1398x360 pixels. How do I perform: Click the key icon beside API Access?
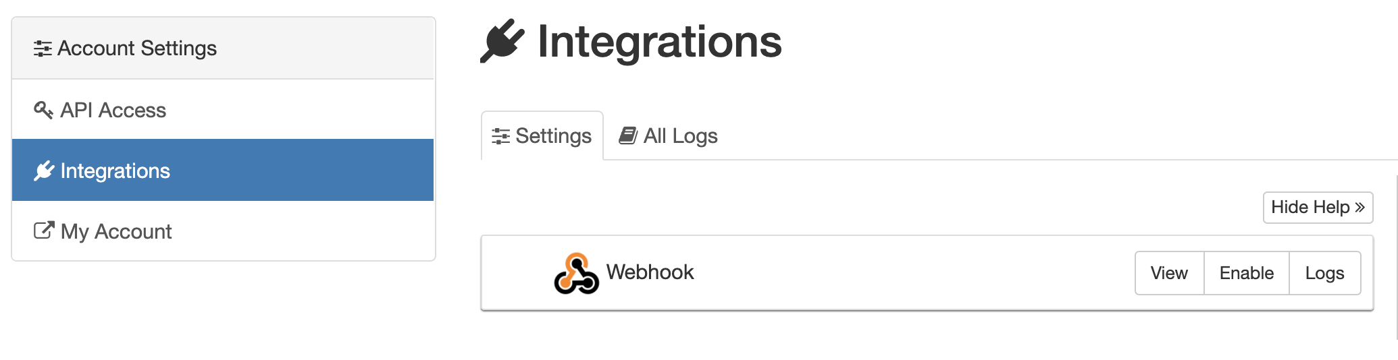tap(43, 110)
